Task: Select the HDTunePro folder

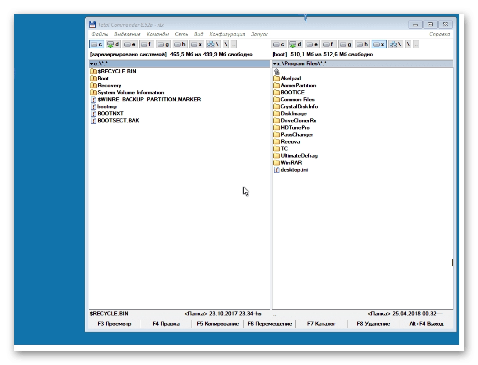Action: click(x=291, y=128)
